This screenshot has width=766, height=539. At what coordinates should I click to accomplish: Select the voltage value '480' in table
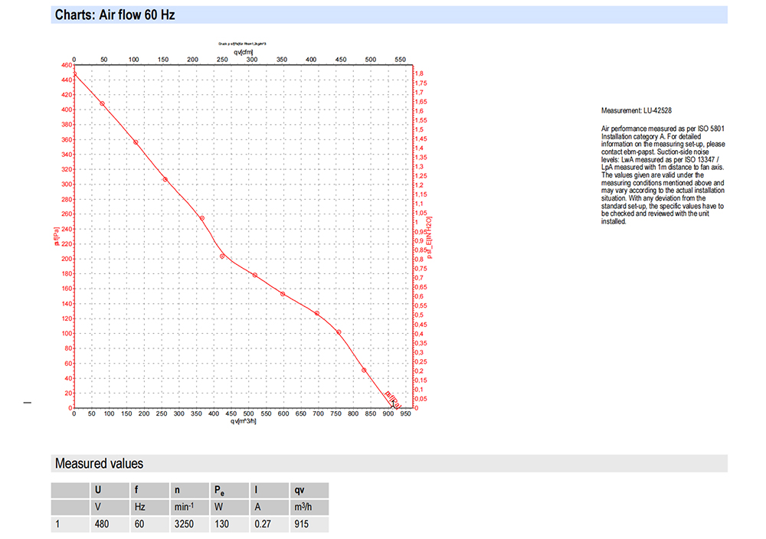click(102, 524)
